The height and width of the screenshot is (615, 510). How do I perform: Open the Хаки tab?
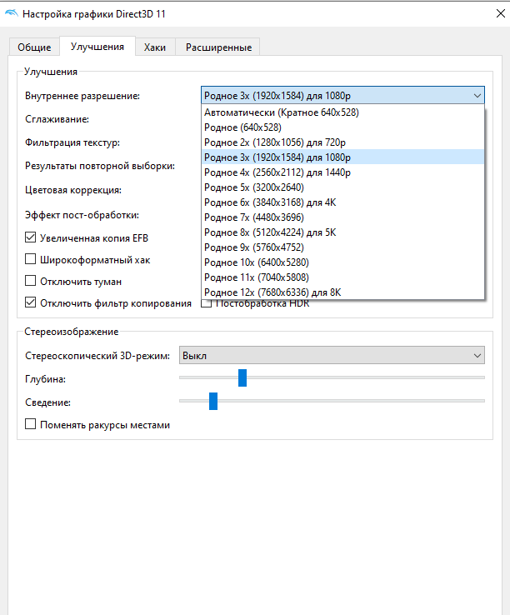pyautogui.click(x=155, y=47)
